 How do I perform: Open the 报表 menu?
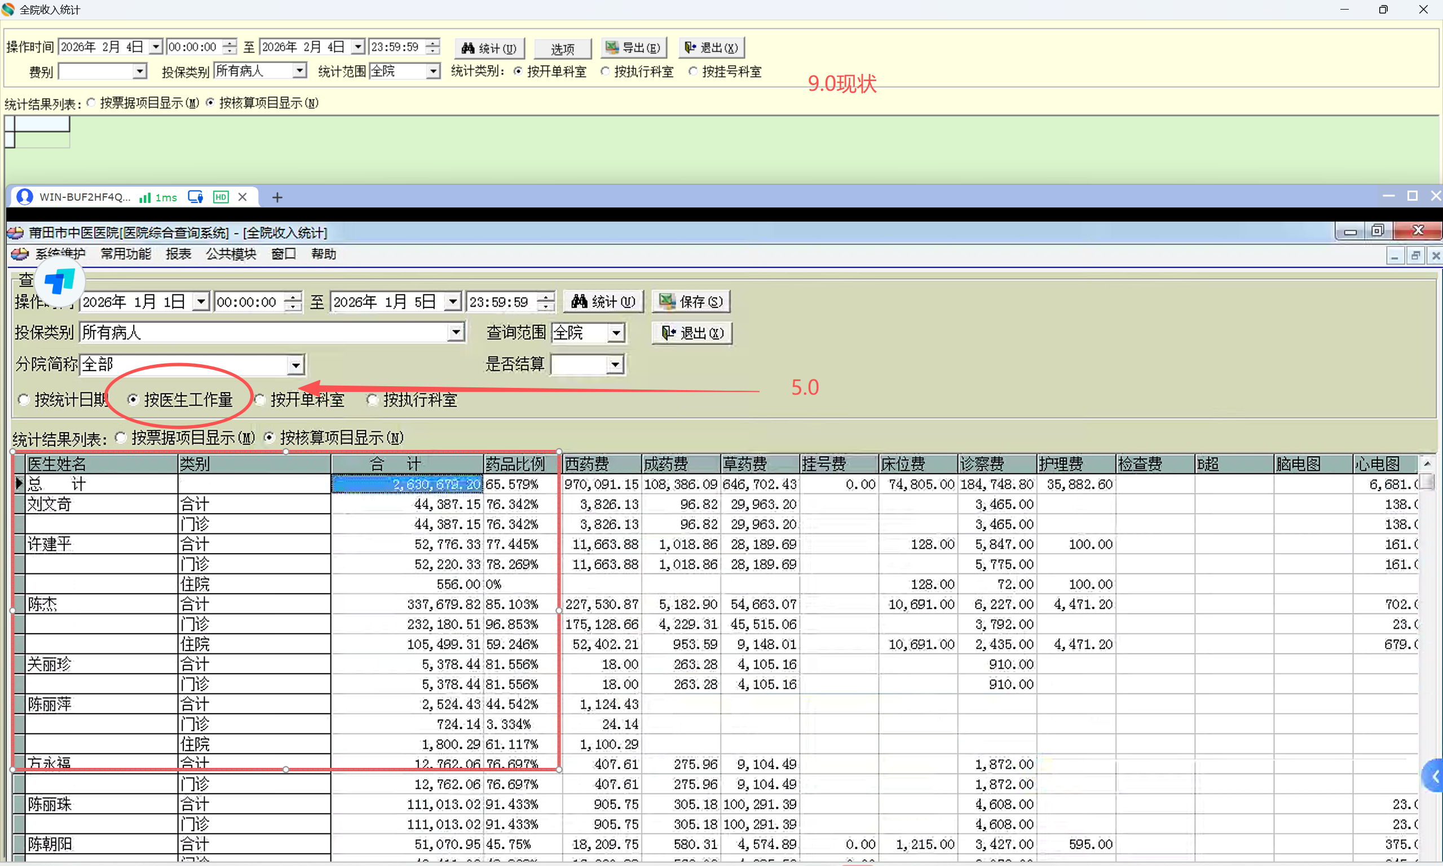point(178,254)
